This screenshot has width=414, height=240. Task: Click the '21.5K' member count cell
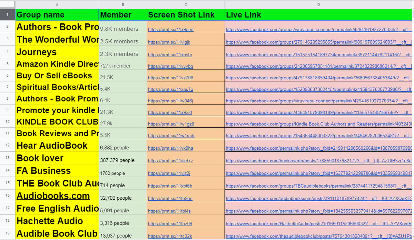tap(123, 76)
